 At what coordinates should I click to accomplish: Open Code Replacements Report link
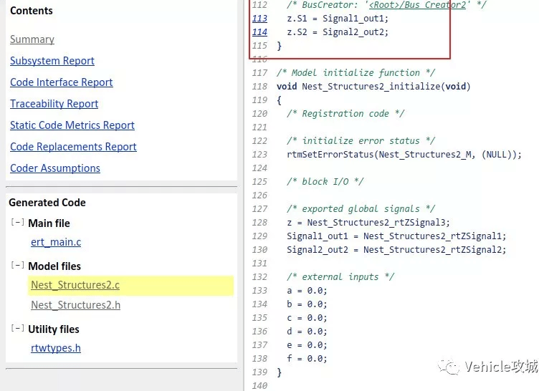73,147
